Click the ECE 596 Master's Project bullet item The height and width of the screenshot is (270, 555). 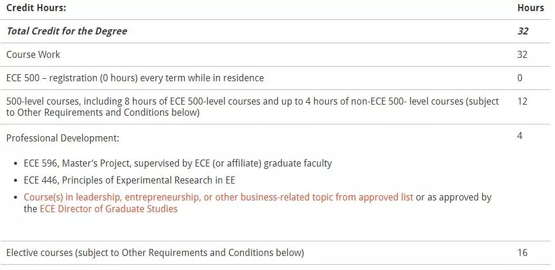[x=178, y=164]
